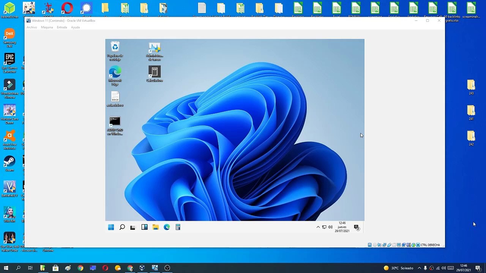Click the optical drive indicator in VirtualBox status bar
This screenshot has width=486, height=273.
[375, 245]
